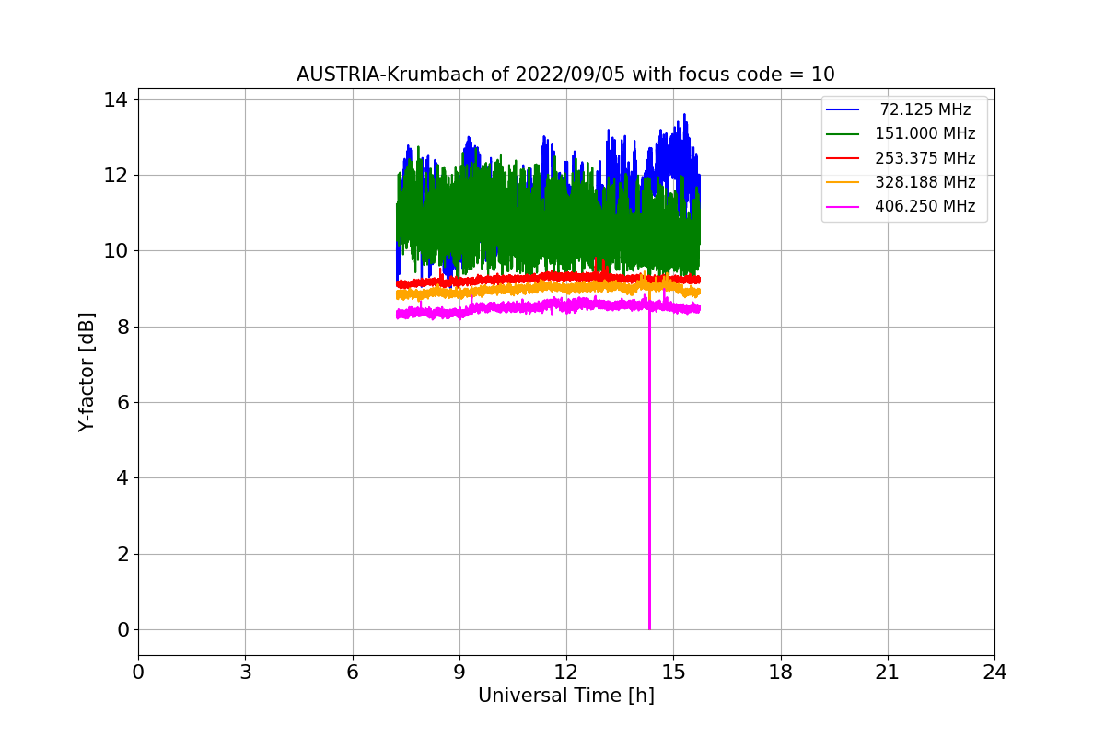This screenshot has width=1105, height=736.
Task: Click y-axis tick label 8
Action: click(124, 327)
